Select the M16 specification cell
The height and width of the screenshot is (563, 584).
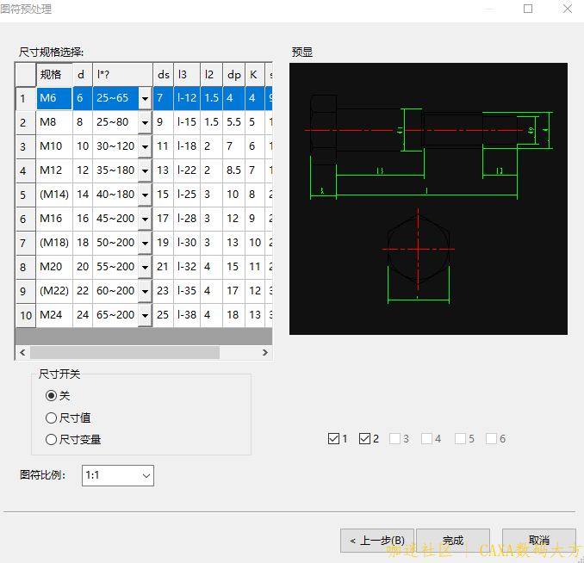53,220
